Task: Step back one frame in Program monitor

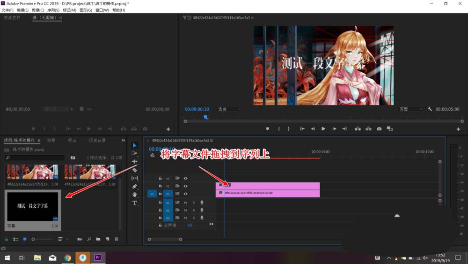Action: point(313,129)
